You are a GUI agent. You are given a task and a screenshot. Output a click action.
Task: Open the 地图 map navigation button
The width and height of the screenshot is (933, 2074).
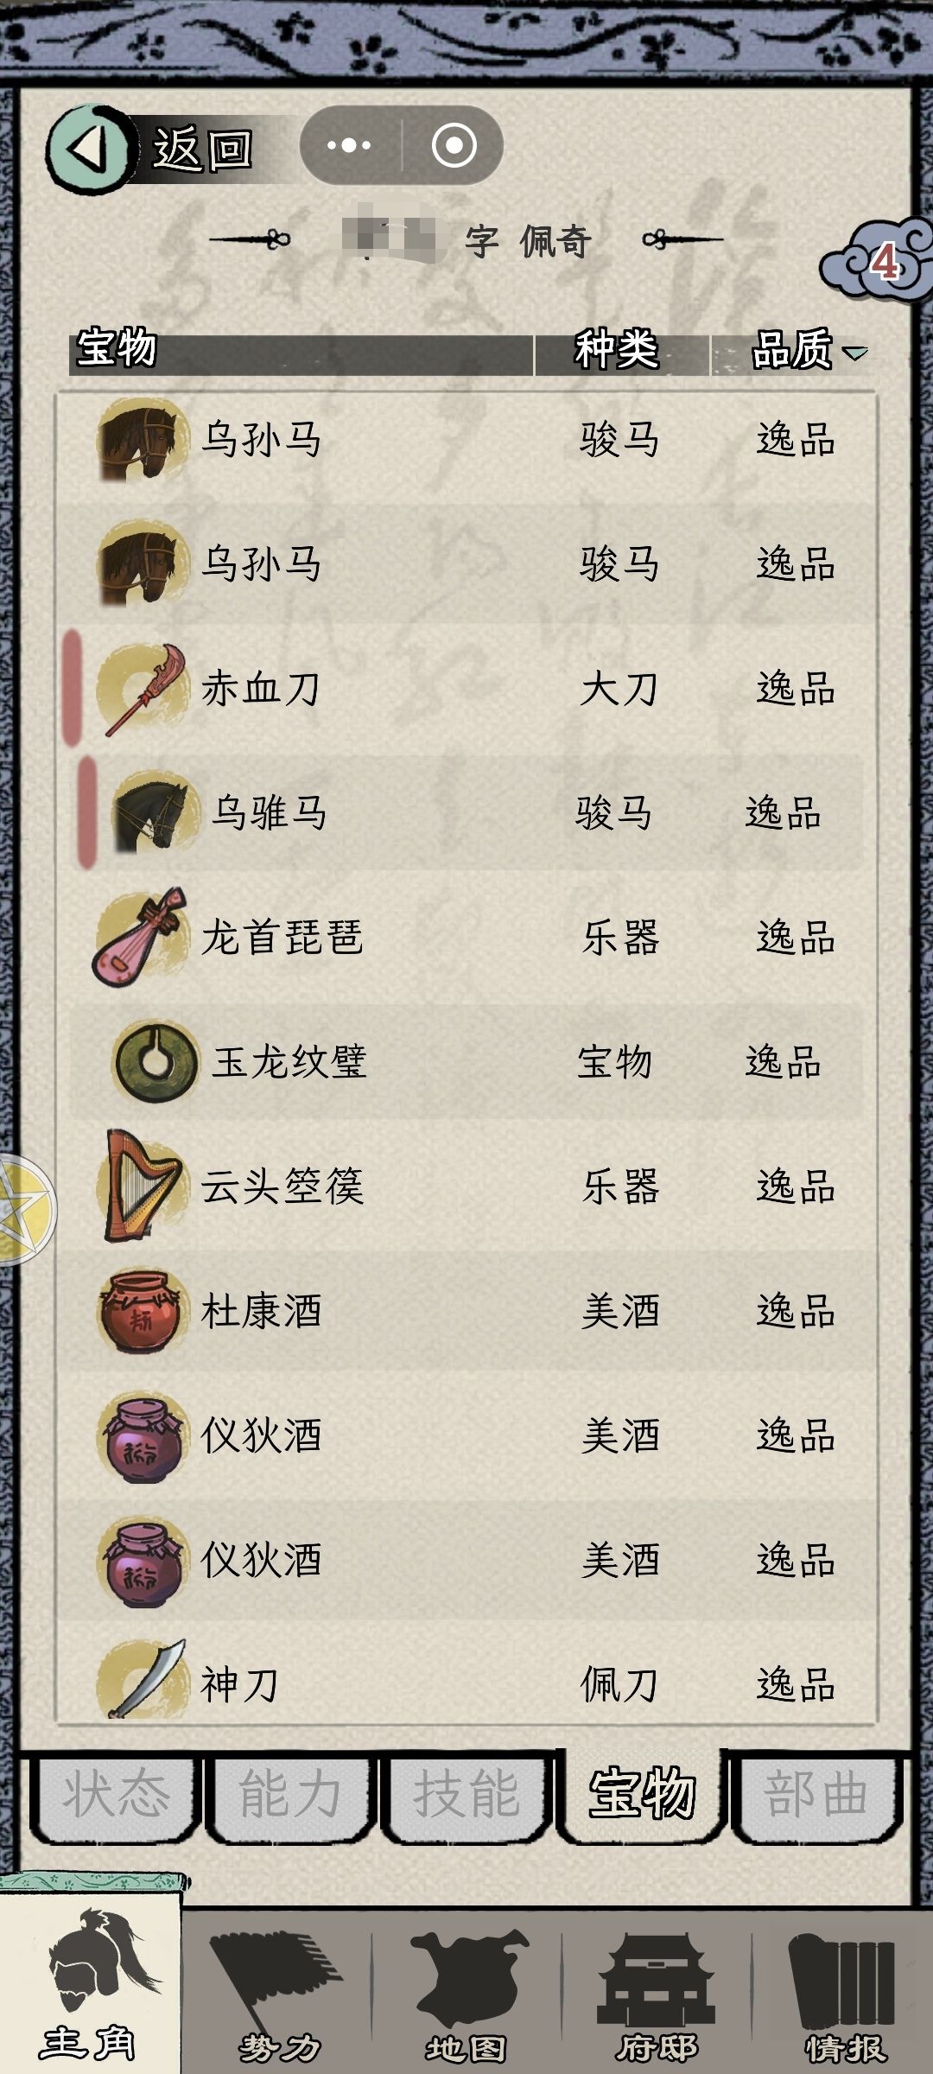point(467,1998)
